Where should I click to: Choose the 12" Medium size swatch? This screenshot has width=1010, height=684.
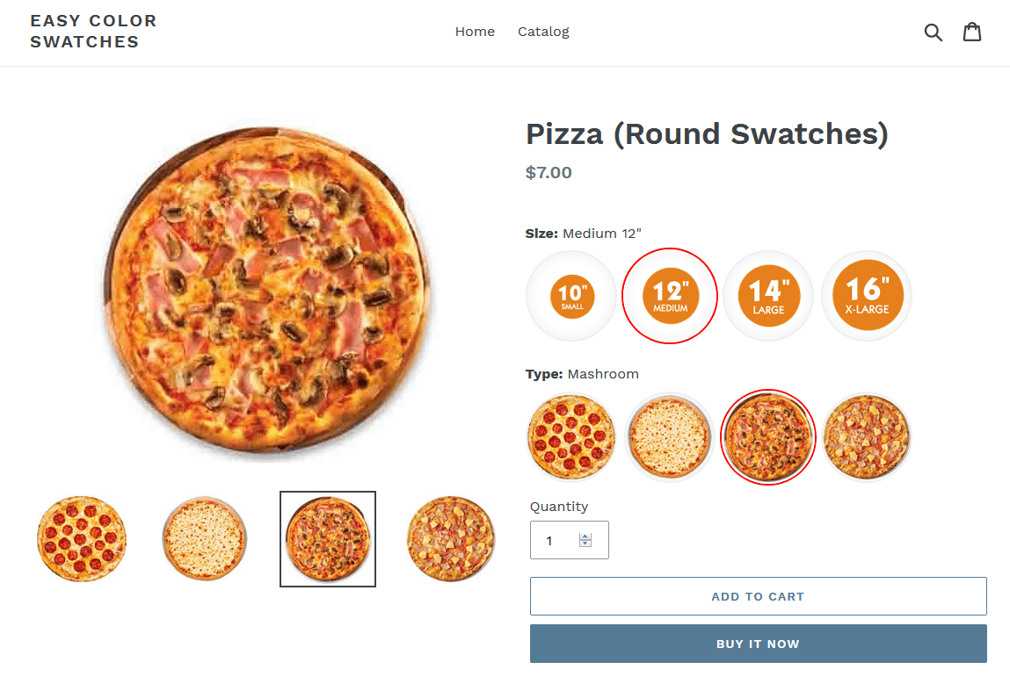click(670, 296)
